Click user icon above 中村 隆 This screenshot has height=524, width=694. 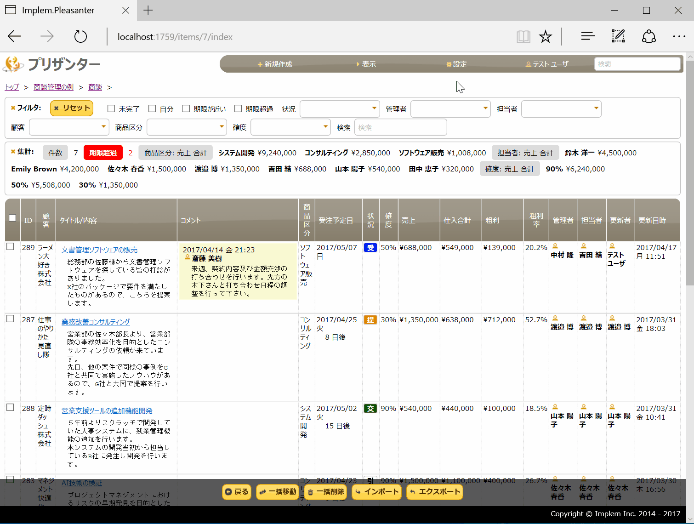(x=555, y=246)
